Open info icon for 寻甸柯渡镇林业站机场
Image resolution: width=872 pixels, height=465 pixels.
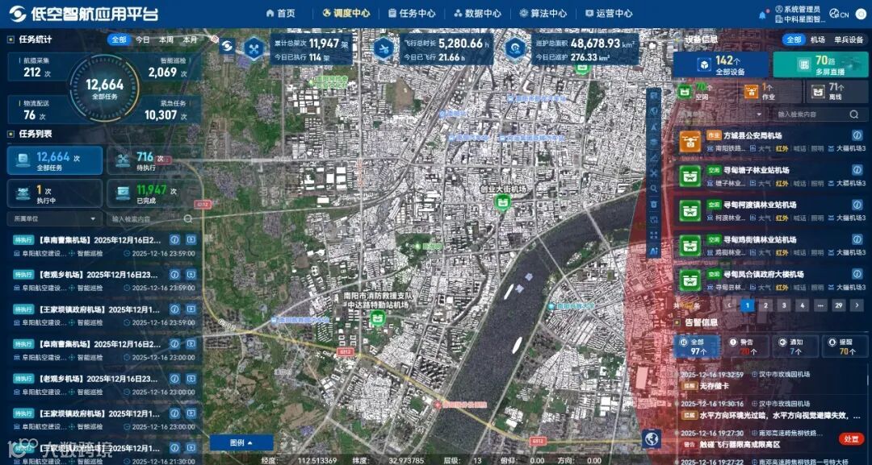(x=857, y=205)
